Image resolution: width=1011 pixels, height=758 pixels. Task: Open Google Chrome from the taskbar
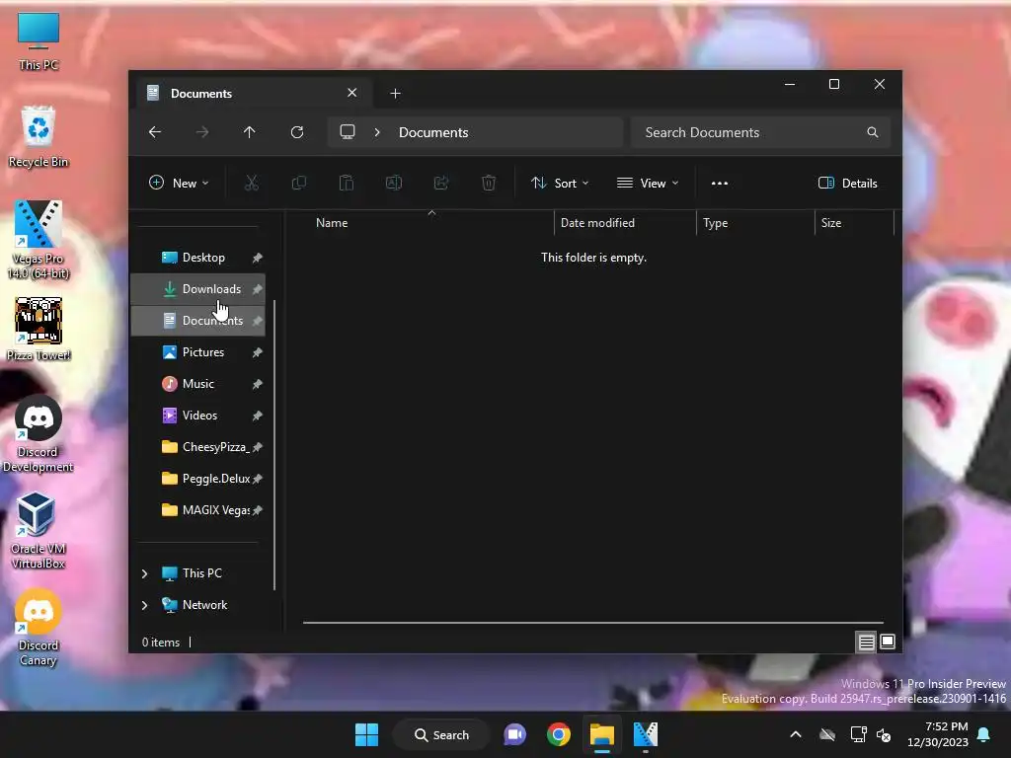(559, 734)
